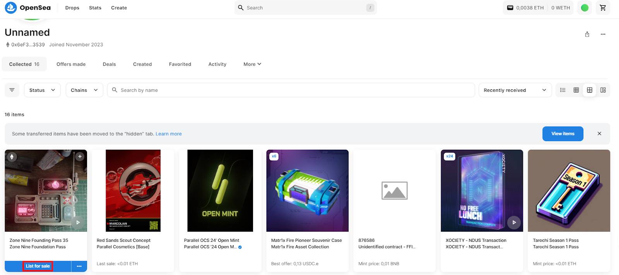Click the search magnifier icon in header
619x275 pixels.
pyautogui.click(x=241, y=8)
